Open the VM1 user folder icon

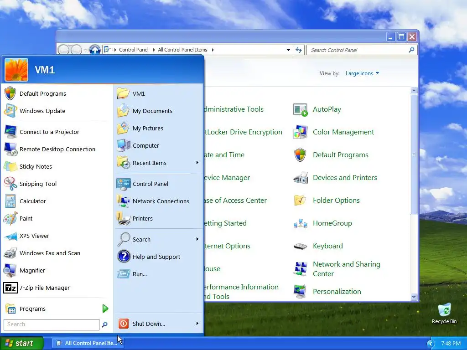123,93
